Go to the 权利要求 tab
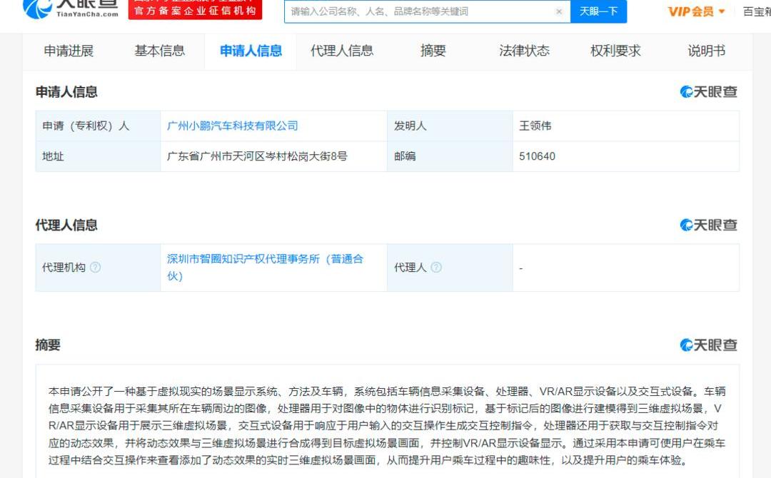This screenshot has height=478, width=771. [x=615, y=51]
